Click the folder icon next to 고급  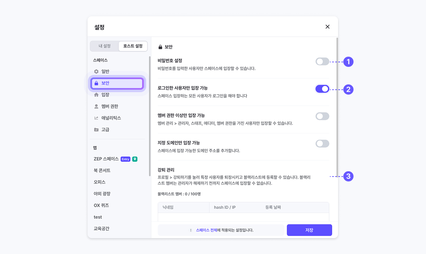point(97,130)
